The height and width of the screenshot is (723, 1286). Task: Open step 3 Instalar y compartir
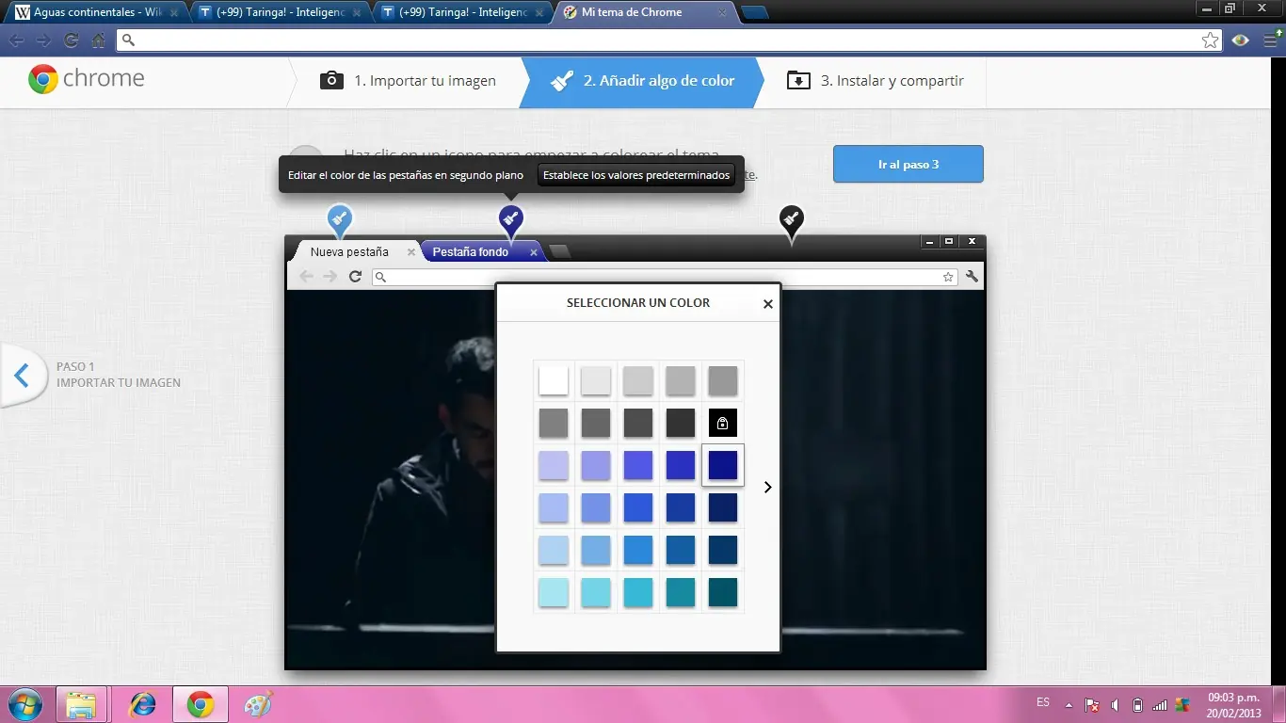pyautogui.click(x=876, y=81)
